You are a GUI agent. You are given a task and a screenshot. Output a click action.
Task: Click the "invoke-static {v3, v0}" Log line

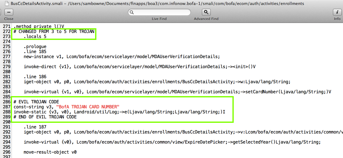click(119, 112)
